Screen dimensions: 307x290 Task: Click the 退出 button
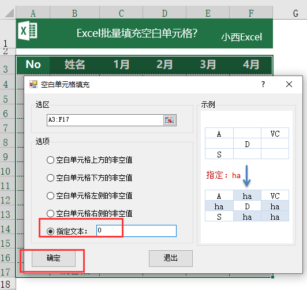(171, 258)
